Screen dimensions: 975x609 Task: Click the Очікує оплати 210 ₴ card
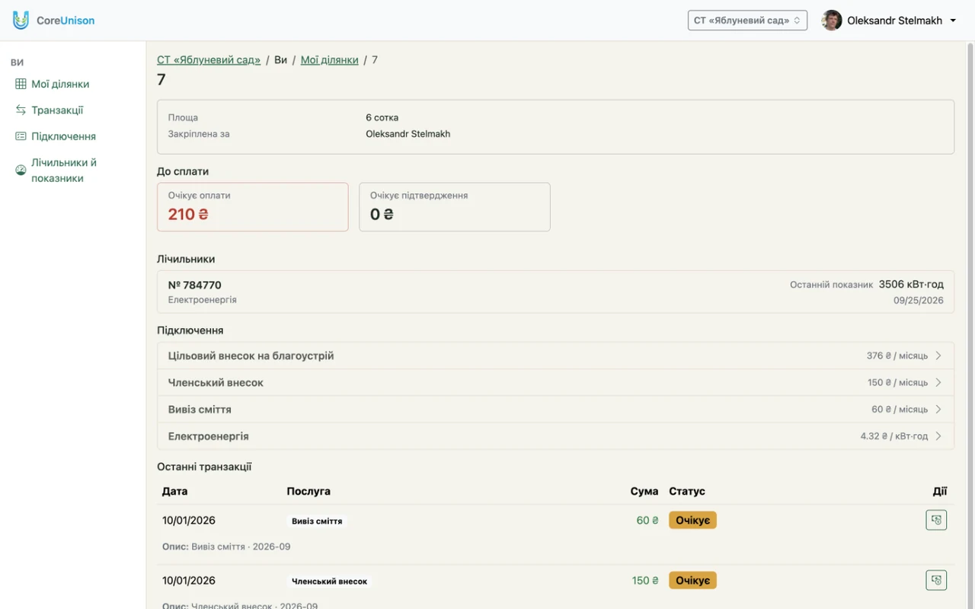pyautogui.click(x=253, y=206)
